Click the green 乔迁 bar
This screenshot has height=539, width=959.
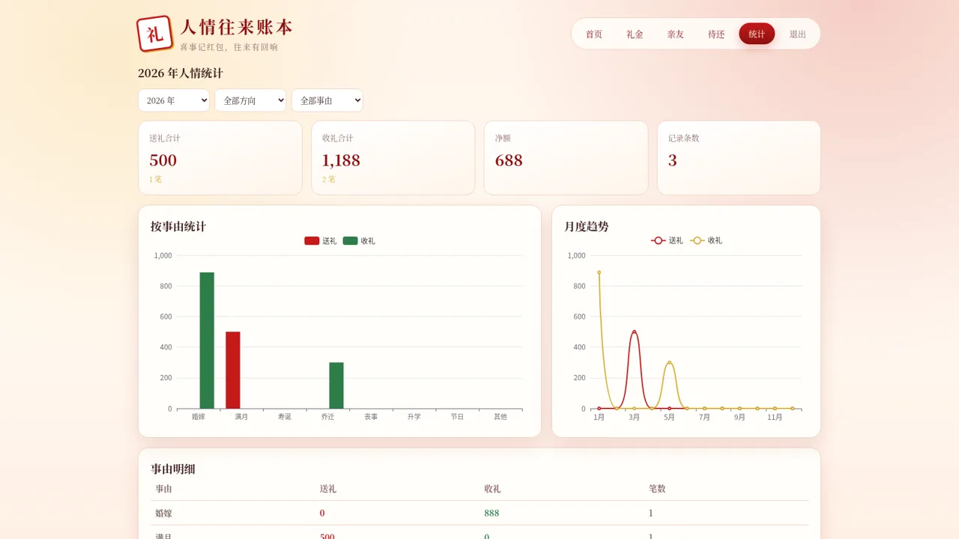pos(336,386)
